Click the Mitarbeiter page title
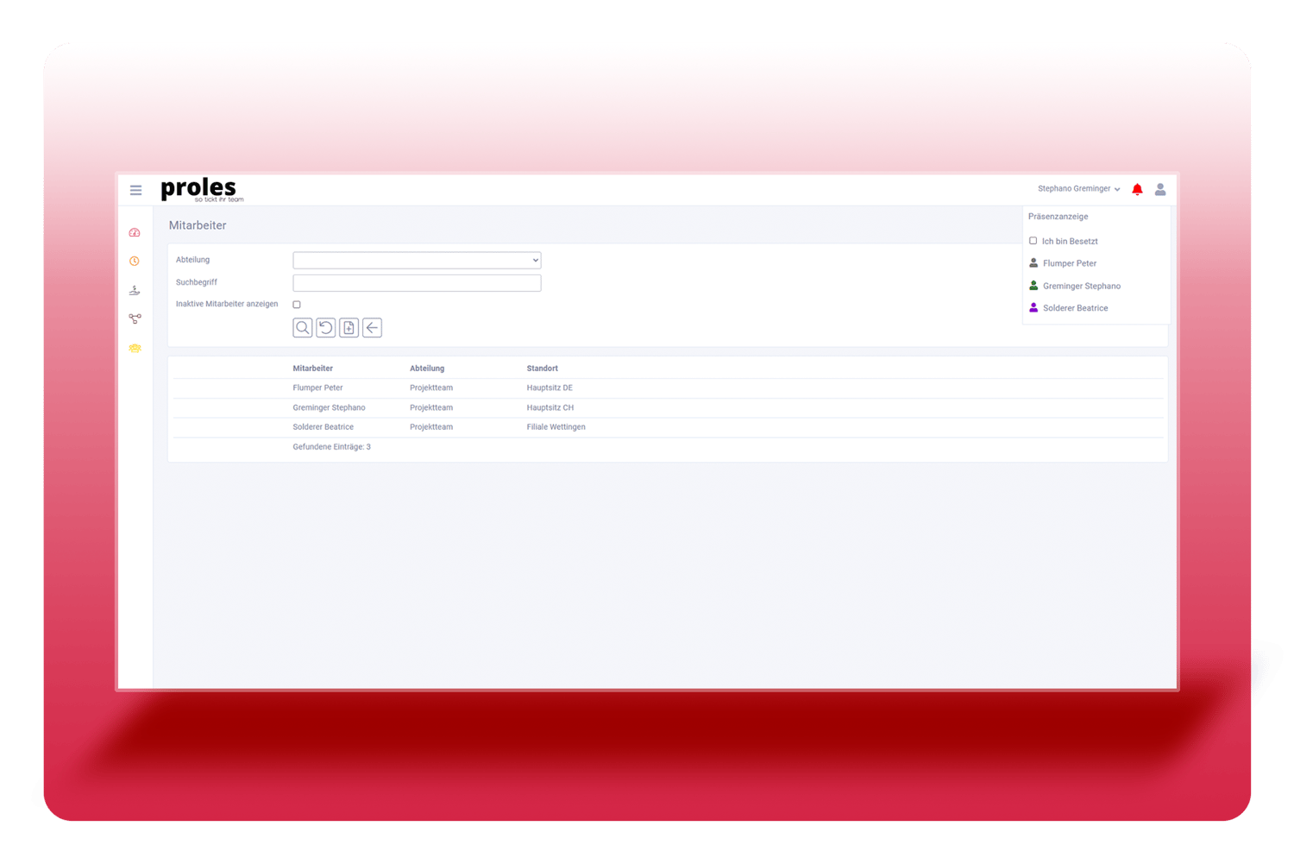 (x=198, y=225)
